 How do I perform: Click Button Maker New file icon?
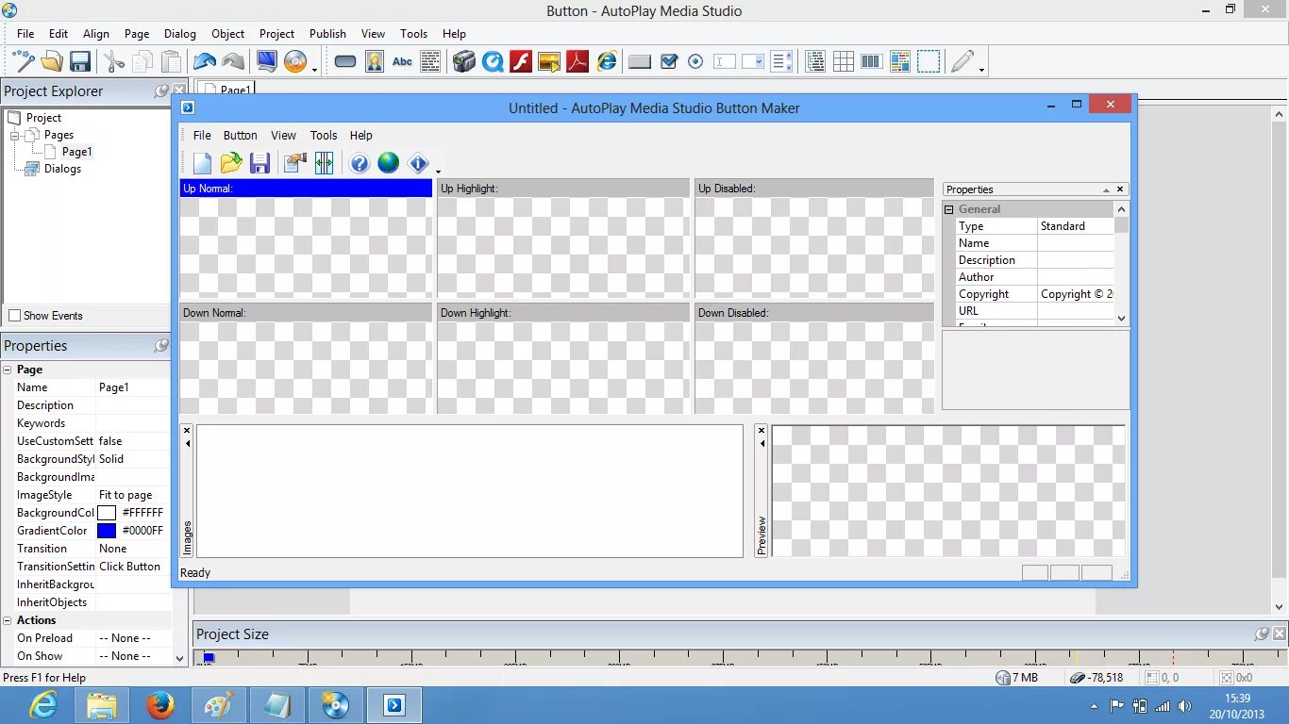tap(203, 163)
